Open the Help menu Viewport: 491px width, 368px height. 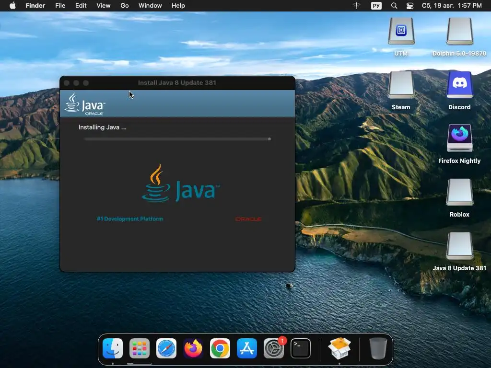178,6
